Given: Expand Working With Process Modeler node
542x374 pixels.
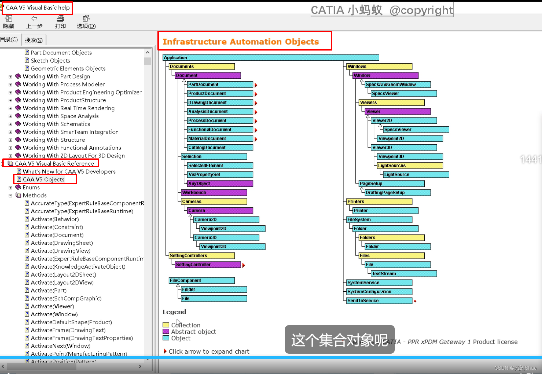Looking at the screenshot, I should pyautogui.click(x=11, y=84).
